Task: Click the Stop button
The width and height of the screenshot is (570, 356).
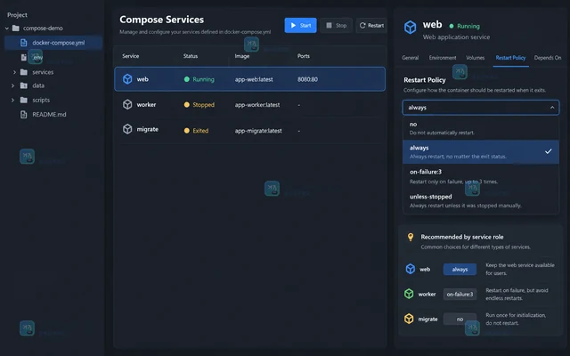Action: [336, 26]
